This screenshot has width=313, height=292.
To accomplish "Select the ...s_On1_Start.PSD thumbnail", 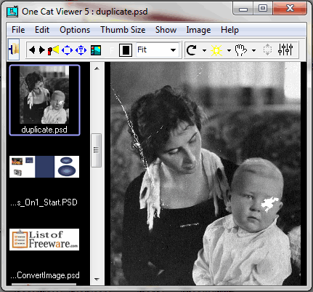I will tap(44, 167).
